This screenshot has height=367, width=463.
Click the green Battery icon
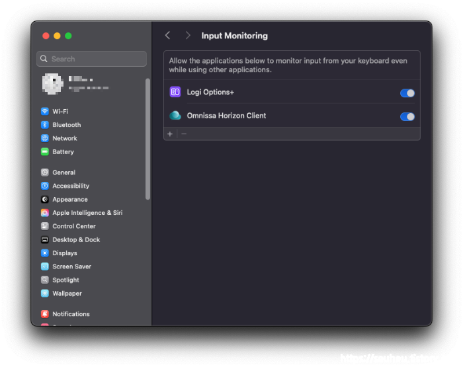[x=44, y=152]
